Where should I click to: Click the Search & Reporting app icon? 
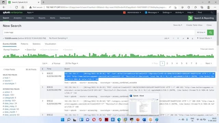point(190,18)
